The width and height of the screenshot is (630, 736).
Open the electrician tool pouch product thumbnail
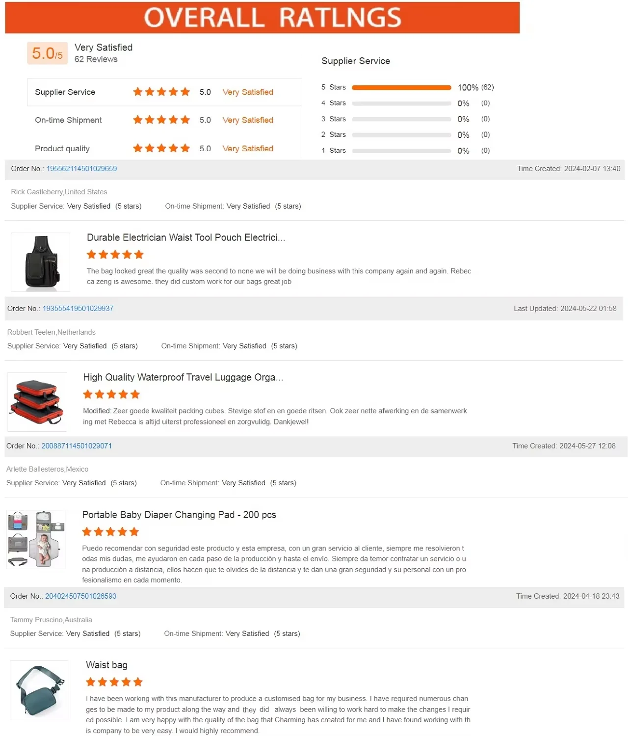click(40, 263)
